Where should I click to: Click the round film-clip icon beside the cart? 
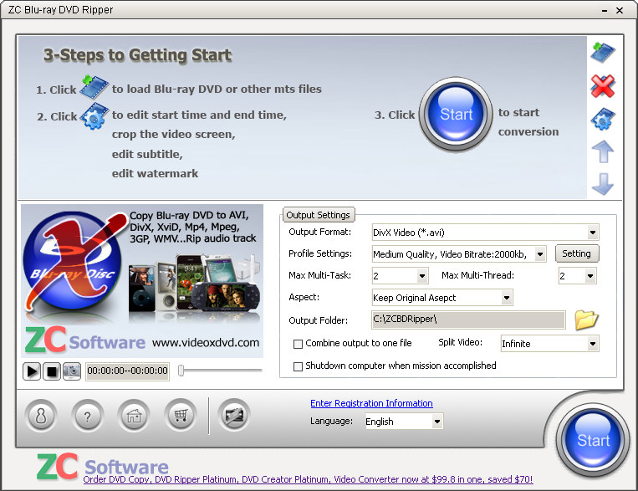[x=234, y=416]
